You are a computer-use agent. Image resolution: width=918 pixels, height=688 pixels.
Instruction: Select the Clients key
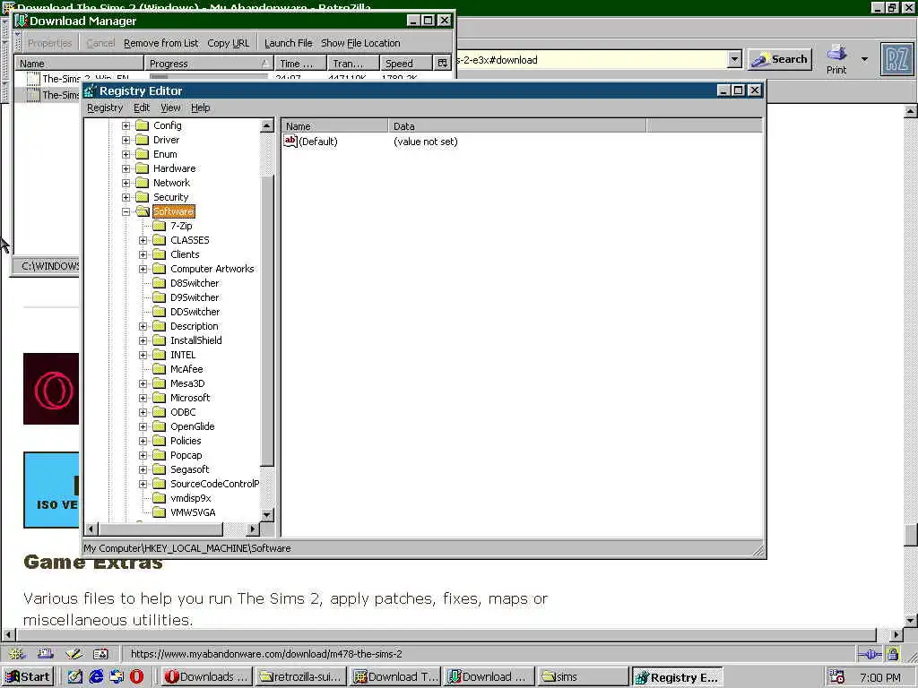[185, 254]
